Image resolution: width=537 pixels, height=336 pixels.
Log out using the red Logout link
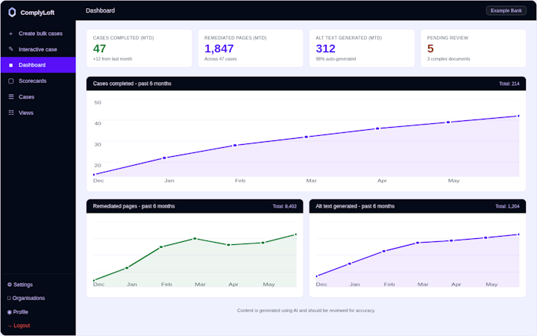coord(19,326)
